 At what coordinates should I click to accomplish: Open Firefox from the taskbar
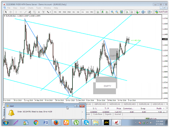click(x=56, y=122)
